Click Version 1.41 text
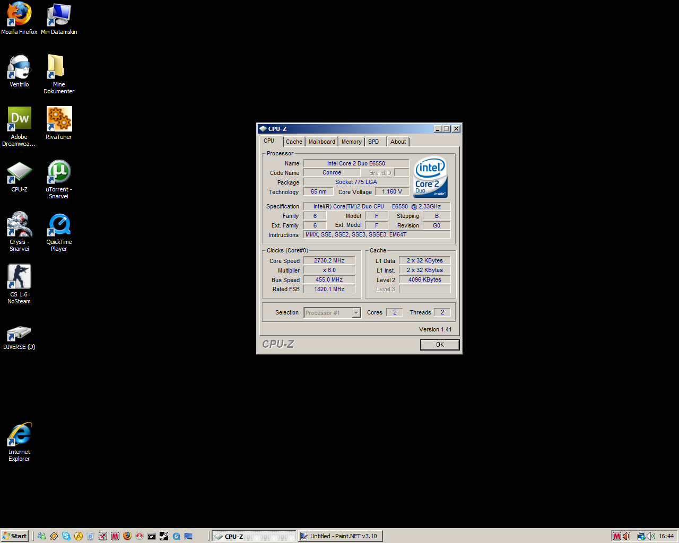679x543 pixels. click(x=436, y=329)
